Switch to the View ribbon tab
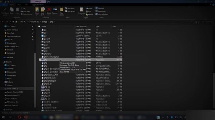 coord(27,5)
